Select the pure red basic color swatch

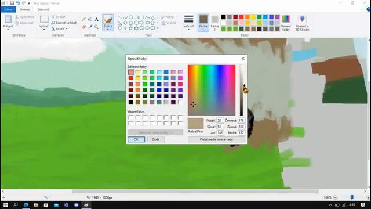point(131,78)
